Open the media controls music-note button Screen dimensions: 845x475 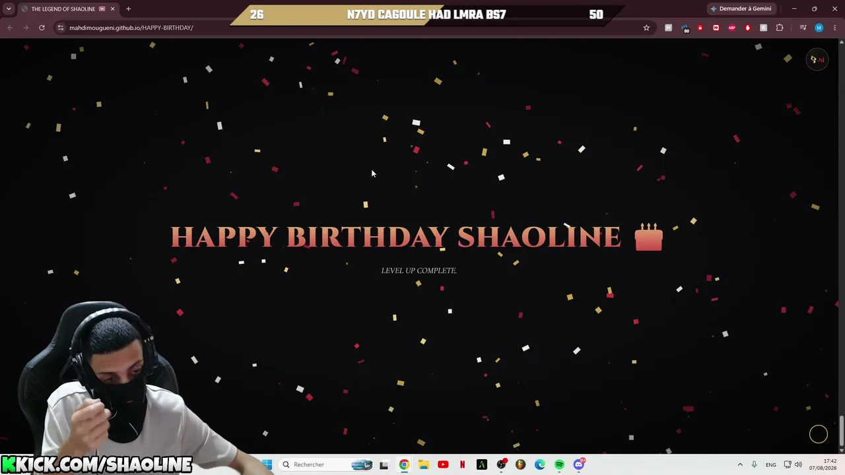point(803,28)
